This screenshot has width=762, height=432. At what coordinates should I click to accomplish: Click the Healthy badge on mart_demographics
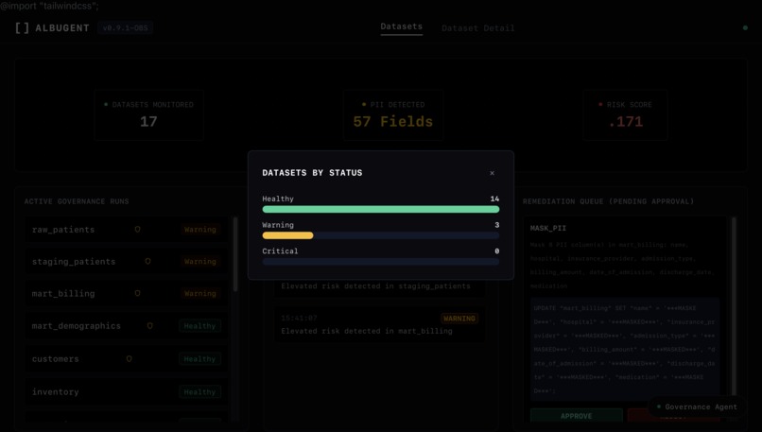click(x=199, y=326)
